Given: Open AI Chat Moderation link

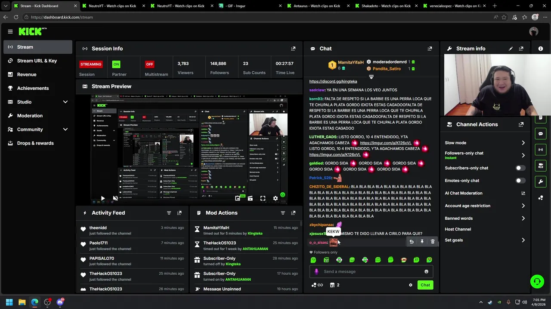Looking at the screenshot, I should coord(485,193).
